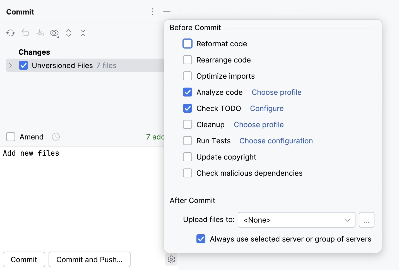Check the Amend checkbox
399x270 pixels.
(x=10, y=137)
